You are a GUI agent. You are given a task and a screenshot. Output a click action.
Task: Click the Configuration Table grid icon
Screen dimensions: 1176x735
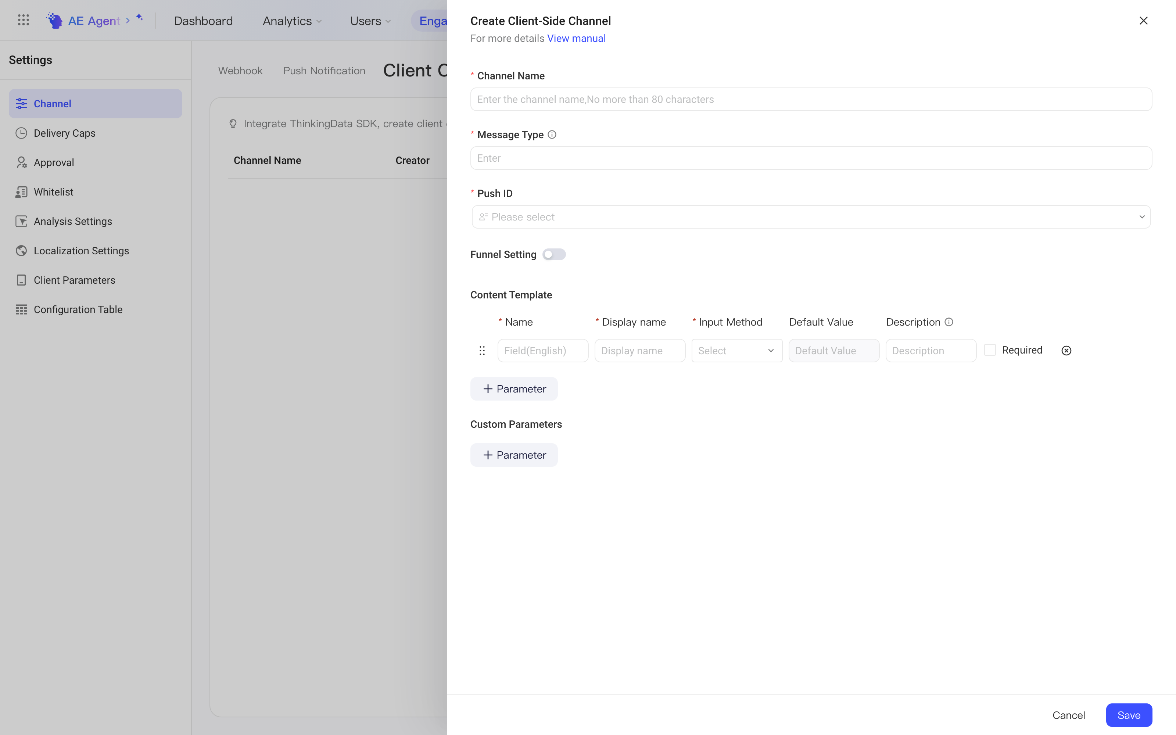tap(21, 310)
